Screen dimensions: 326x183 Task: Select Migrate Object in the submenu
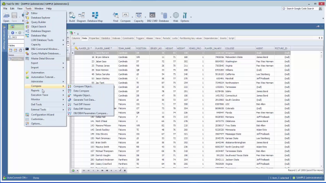pos(91,95)
